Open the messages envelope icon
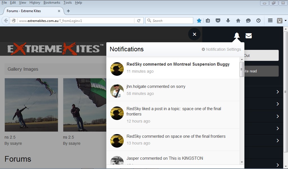The height and width of the screenshot is (169, 288). tap(249, 36)
